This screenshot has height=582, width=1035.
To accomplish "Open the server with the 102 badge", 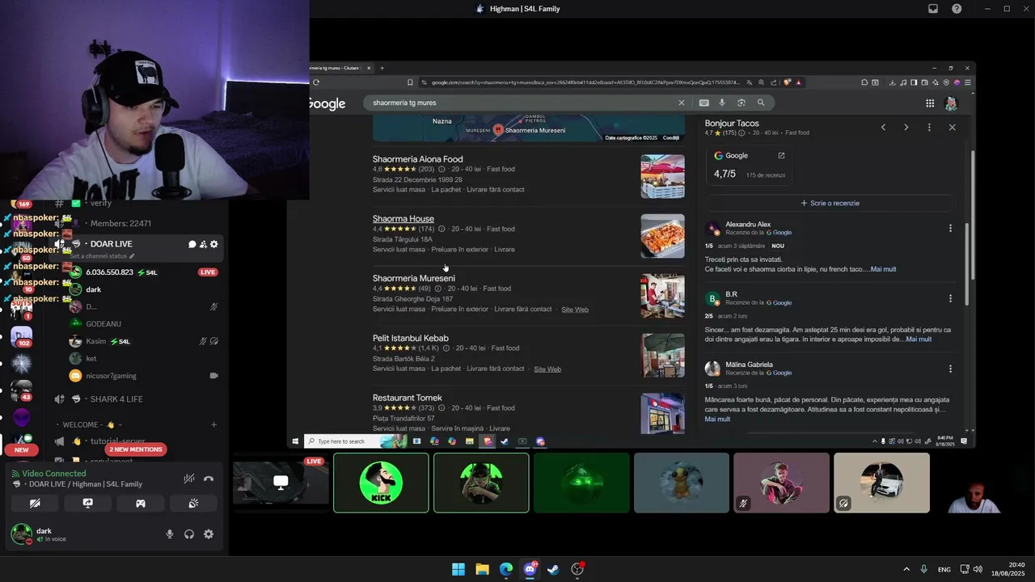I will (x=22, y=335).
